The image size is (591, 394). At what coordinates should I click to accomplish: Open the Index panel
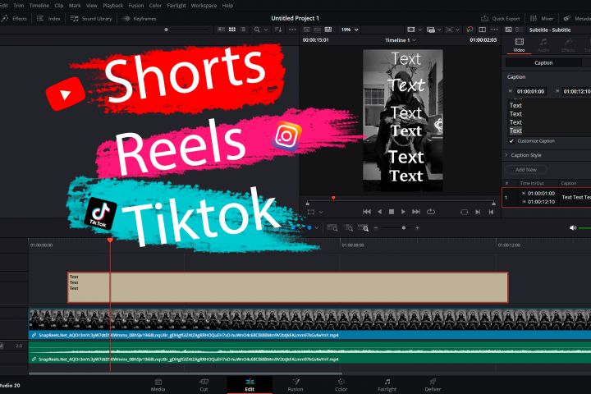click(48, 19)
